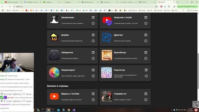Switch to the YouTube tab in the tab strip
The width and height of the screenshot is (199, 112).
(13, 2)
